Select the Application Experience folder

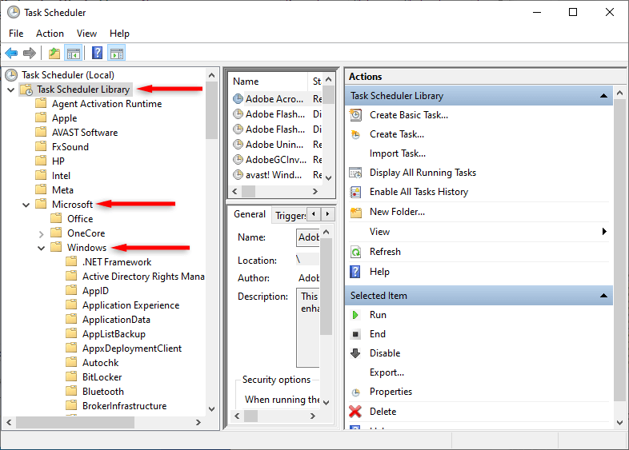(130, 305)
